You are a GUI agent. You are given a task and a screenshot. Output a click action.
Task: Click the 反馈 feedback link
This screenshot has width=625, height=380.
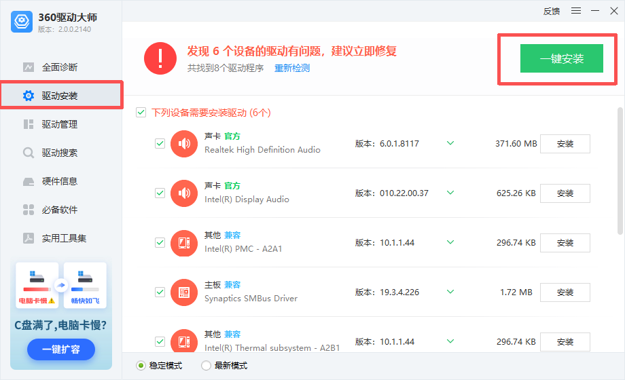point(552,11)
